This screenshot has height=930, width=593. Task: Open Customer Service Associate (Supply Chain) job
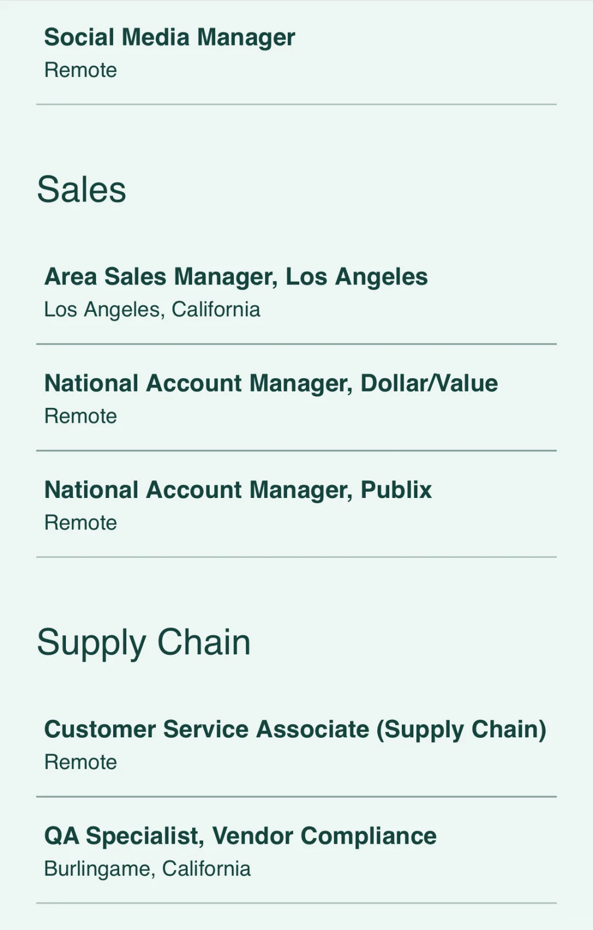coord(295,730)
